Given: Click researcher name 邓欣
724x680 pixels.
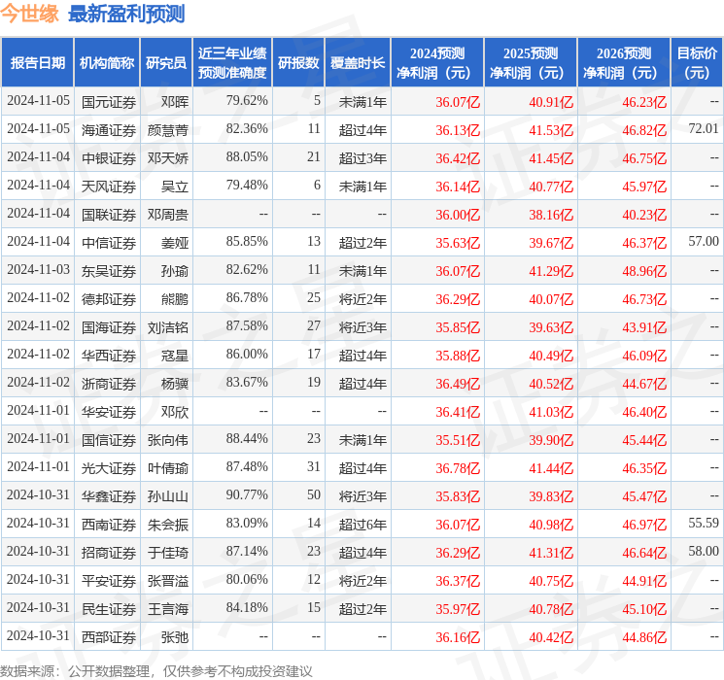Looking at the screenshot, I should coord(175,411).
